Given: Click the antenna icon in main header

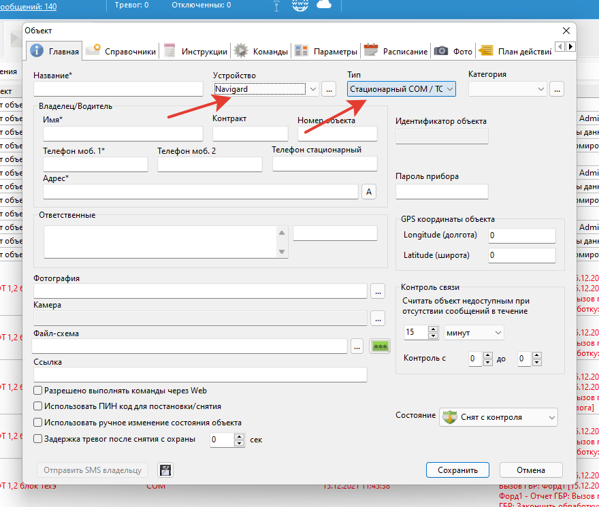Looking at the screenshot, I should [276, 5].
